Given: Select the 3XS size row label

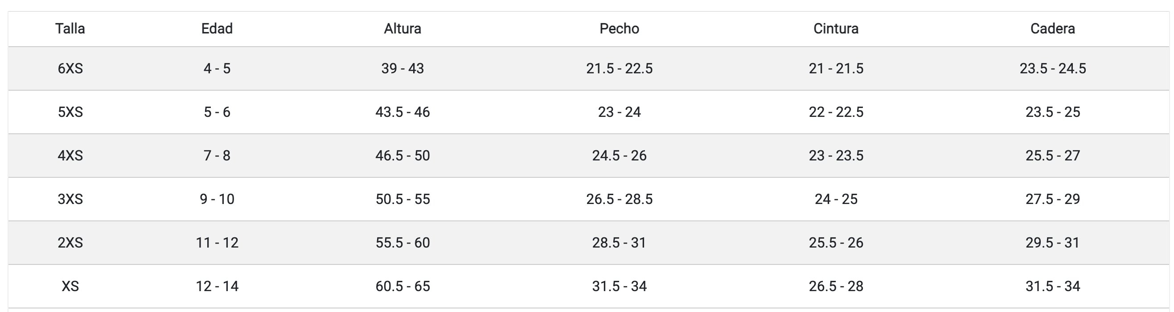Looking at the screenshot, I should coord(70,200).
